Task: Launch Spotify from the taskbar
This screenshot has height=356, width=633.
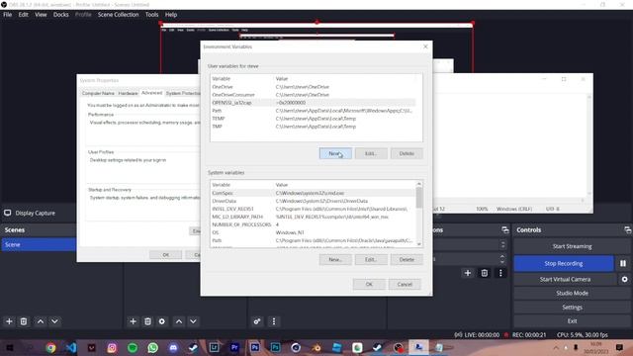Action: coord(133,347)
